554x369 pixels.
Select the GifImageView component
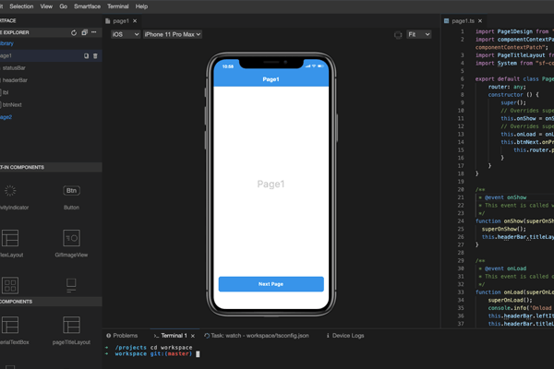[x=71, y=240]
